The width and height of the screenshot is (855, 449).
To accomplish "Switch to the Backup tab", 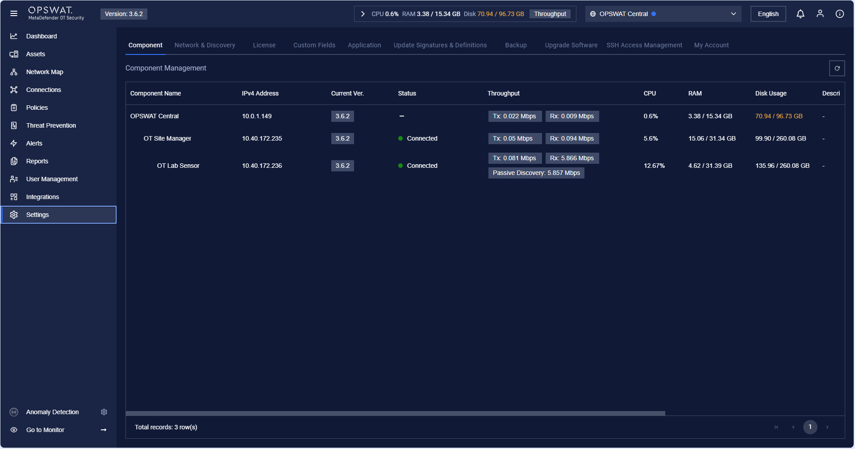I will pyautogui.click(x=516, y=45).
